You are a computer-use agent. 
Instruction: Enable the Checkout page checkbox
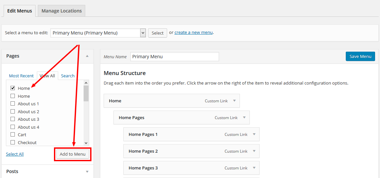pyautogui.click(x=13, y=142)
